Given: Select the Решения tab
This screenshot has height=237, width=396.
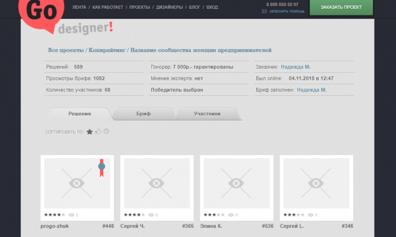Looking at the screenshot, I should (x=80, y=114).
